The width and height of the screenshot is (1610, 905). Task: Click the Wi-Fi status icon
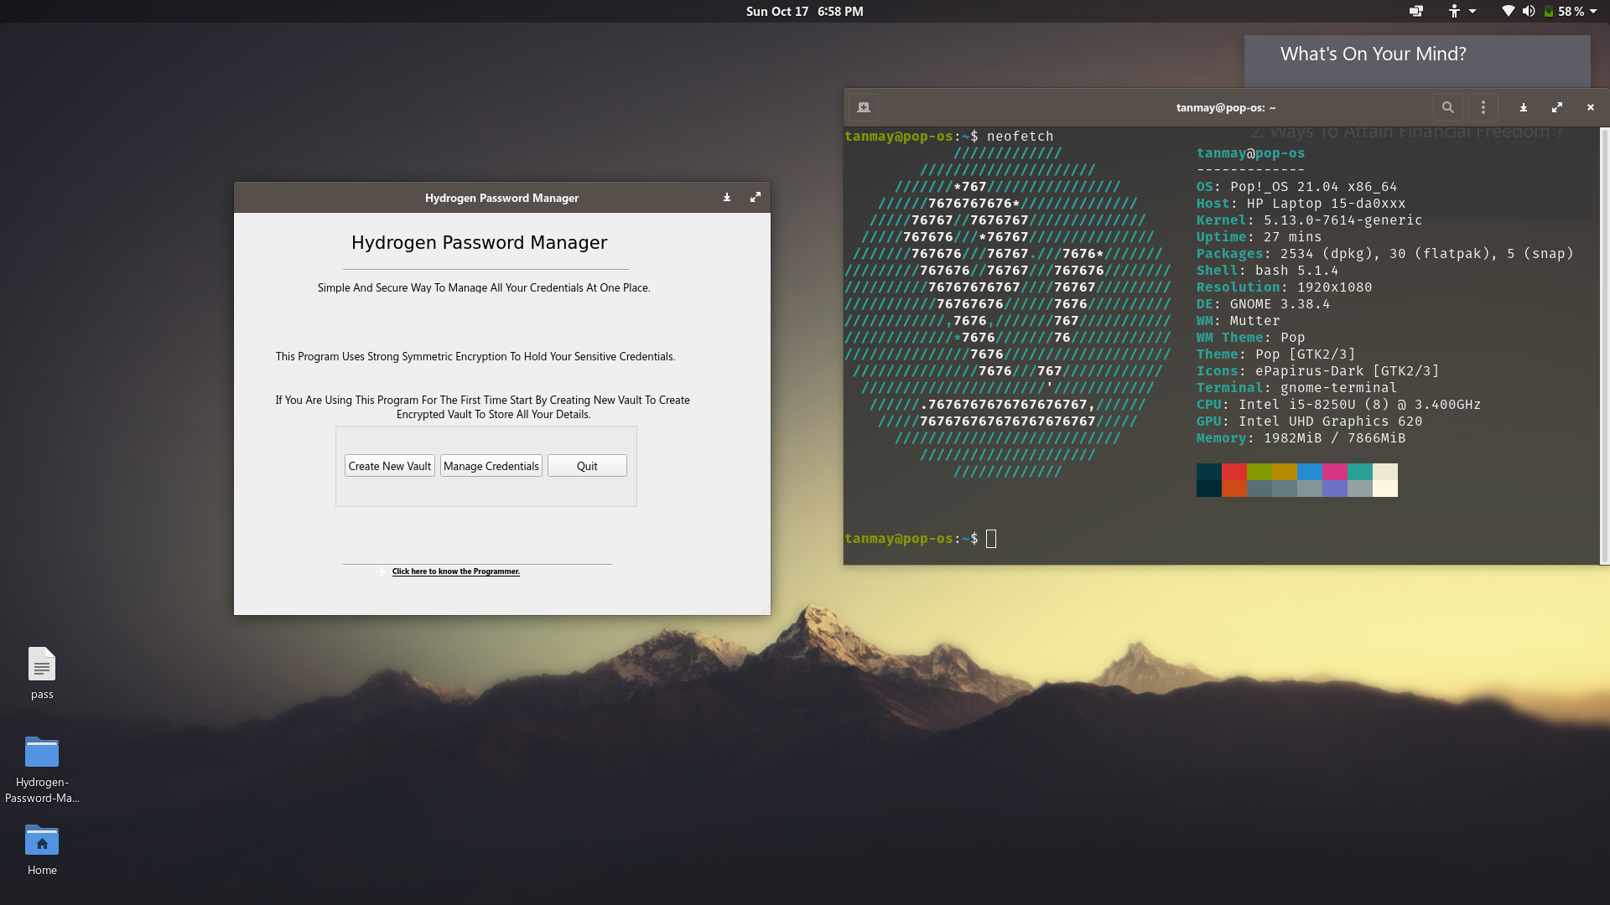tap(1508, 12)
